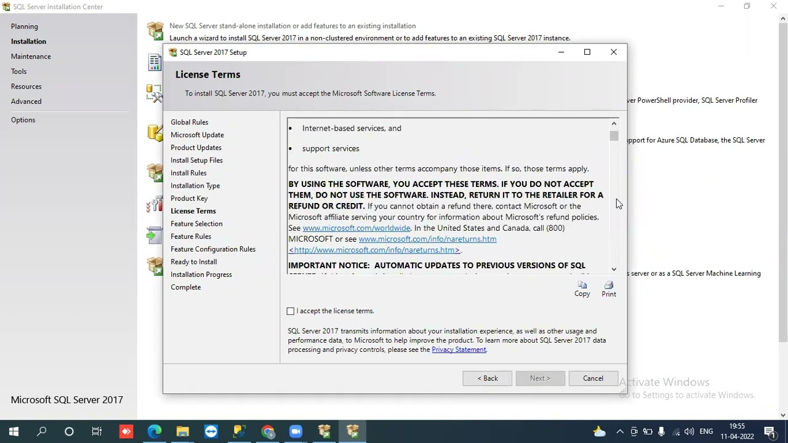The height and width of the screenshot is (443, 788).
Task: Click the license text scroll down arrow
Action: click(x=614, y=269)
